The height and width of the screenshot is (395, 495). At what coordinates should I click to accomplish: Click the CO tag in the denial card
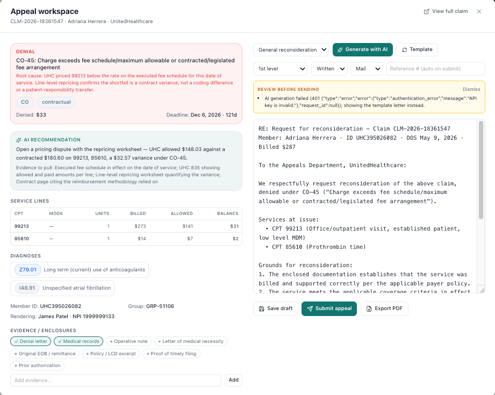click(25, 102)
